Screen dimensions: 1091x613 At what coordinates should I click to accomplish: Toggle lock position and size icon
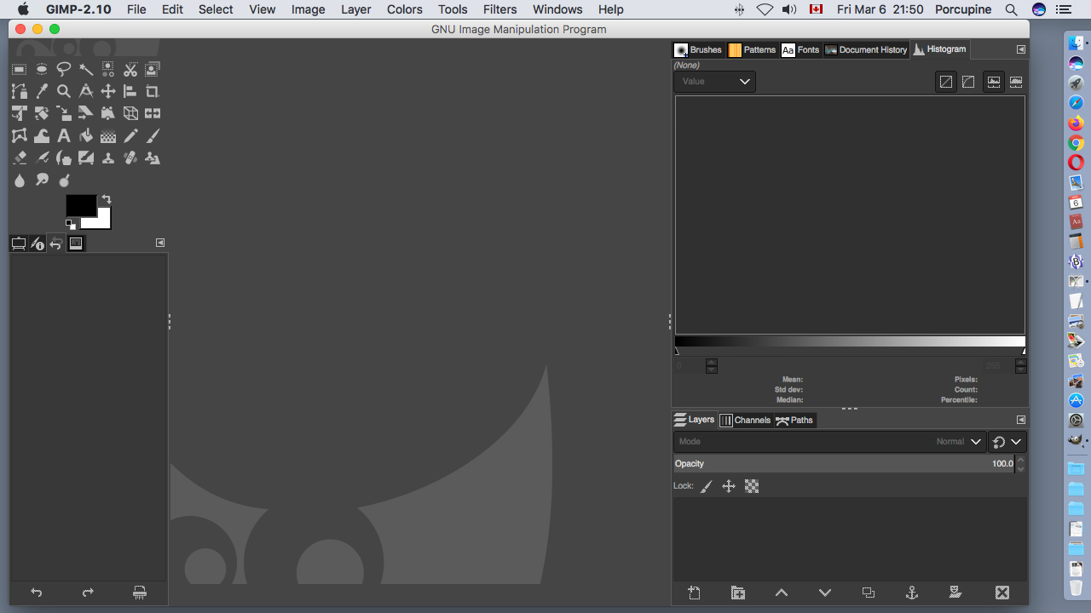click(729, 487)
